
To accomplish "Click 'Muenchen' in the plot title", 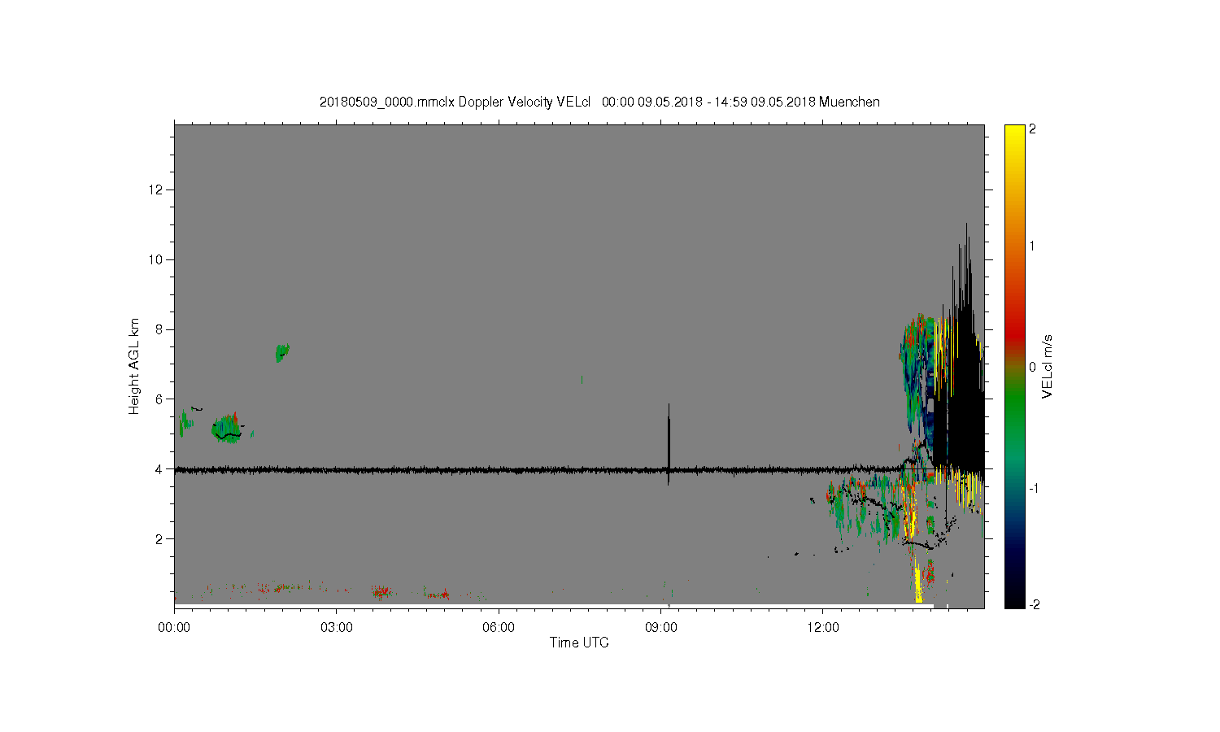I will (x=849, y=102).
